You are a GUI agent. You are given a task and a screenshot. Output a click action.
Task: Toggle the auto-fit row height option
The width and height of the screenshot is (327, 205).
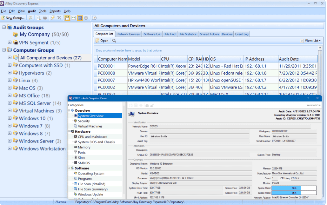pyautogui.click(x=67, y=18)
